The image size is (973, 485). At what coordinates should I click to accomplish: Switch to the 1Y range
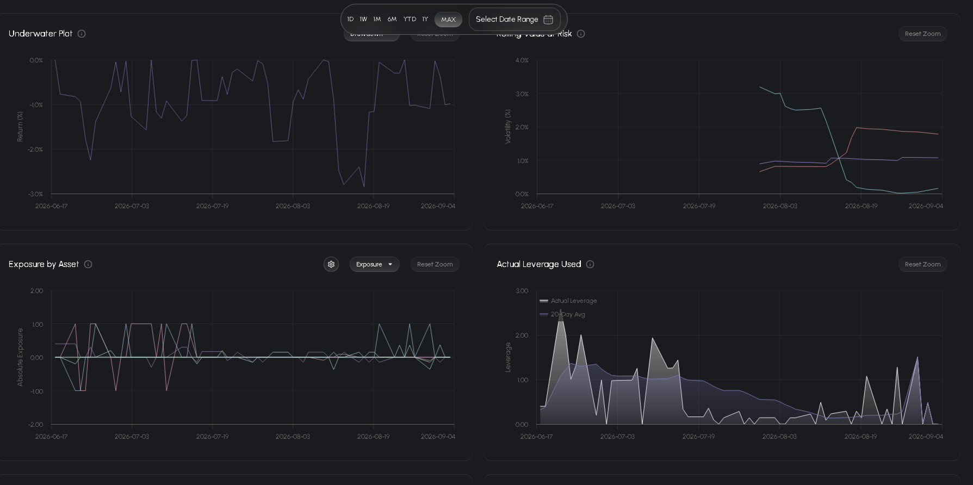click(x=425, y=20)
